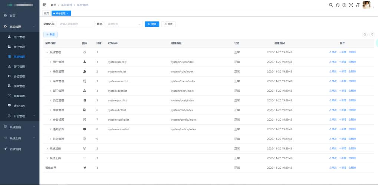Open the 状态 menu status dropdown
Image resolution: width=378 pixels, height=185 pixels.
click(124, 24)
